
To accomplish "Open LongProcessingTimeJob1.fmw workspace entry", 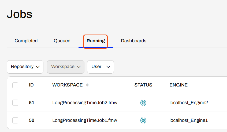I will click(x=85, y=120).
